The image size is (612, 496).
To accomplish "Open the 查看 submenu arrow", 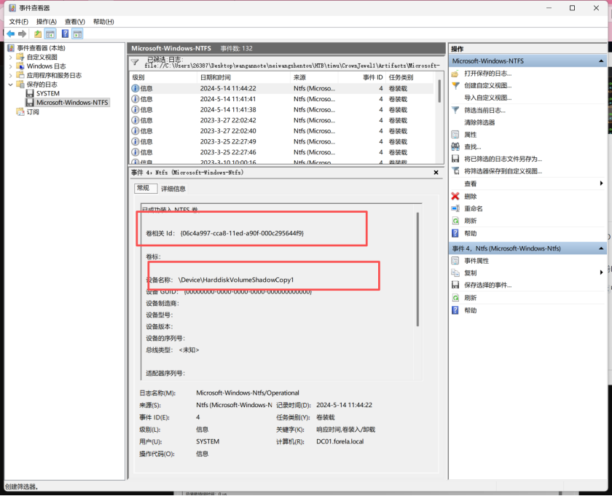I will tap(602, 184).
